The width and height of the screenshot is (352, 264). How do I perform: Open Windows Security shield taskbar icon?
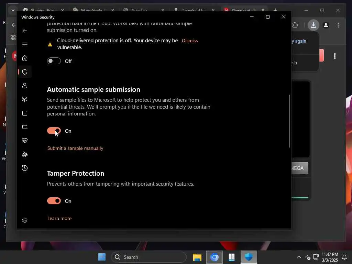click(x=249, y=257)
